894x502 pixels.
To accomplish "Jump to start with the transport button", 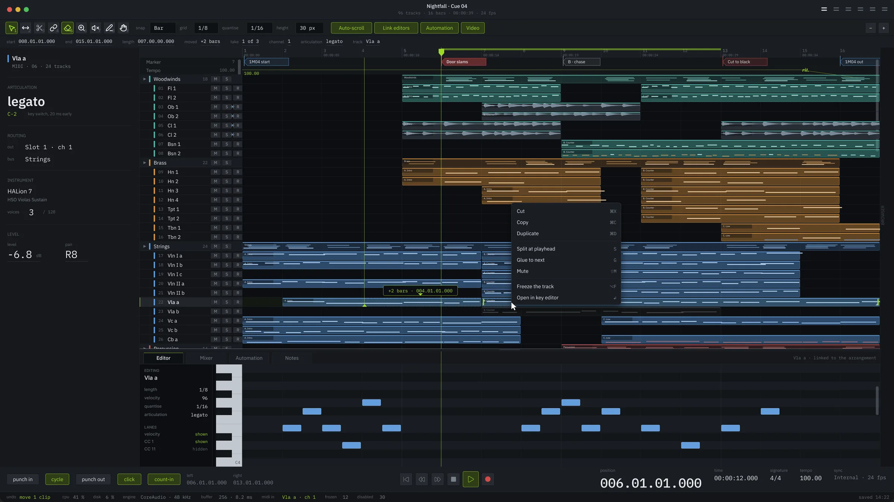I will [406, 479].
